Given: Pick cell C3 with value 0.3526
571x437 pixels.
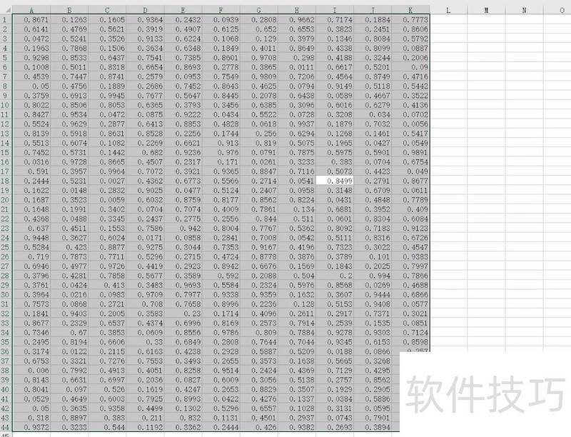Looking at the screenshot, I should click(107, 39).
